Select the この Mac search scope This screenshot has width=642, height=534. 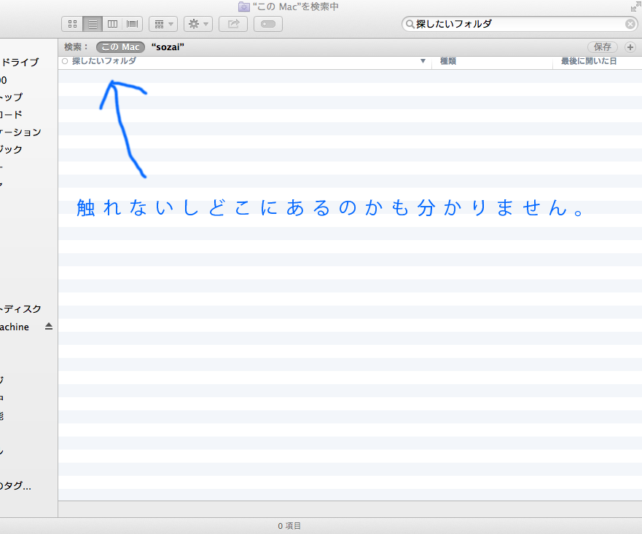[120, 47]
